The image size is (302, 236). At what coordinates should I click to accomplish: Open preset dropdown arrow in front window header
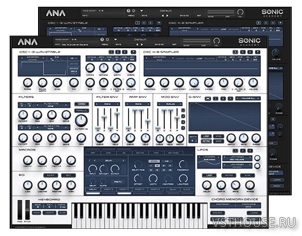click(115, 40)
